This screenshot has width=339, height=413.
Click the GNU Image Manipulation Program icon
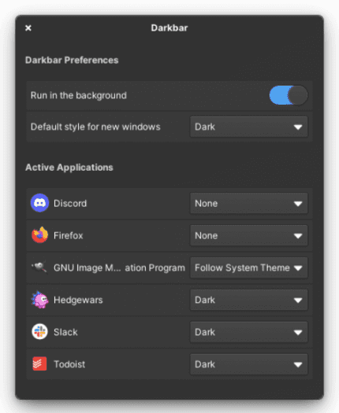click(x=39, y=267)
